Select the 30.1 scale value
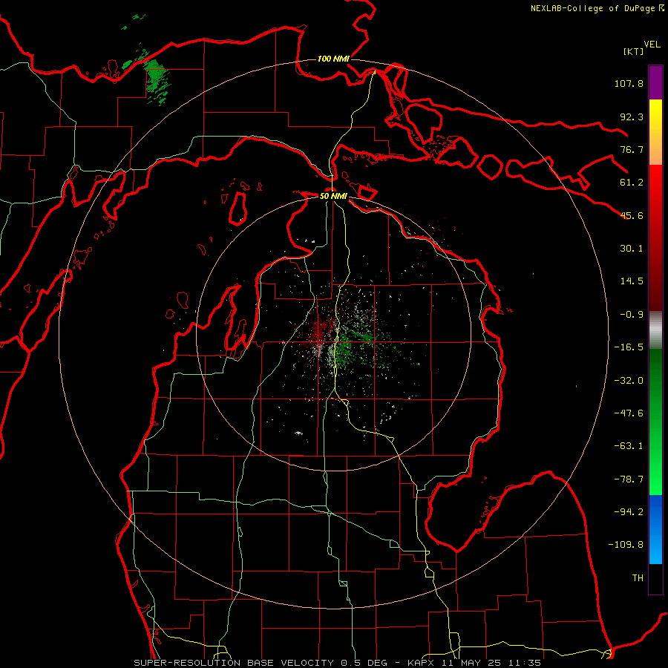 tap(632, 249)
